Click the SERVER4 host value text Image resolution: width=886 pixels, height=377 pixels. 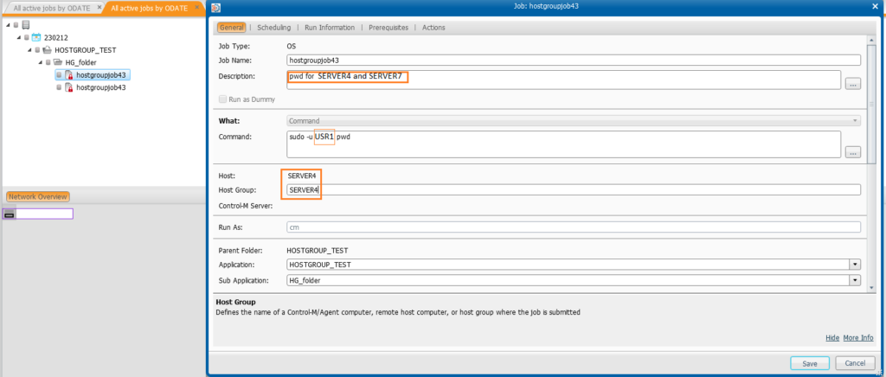302,176
